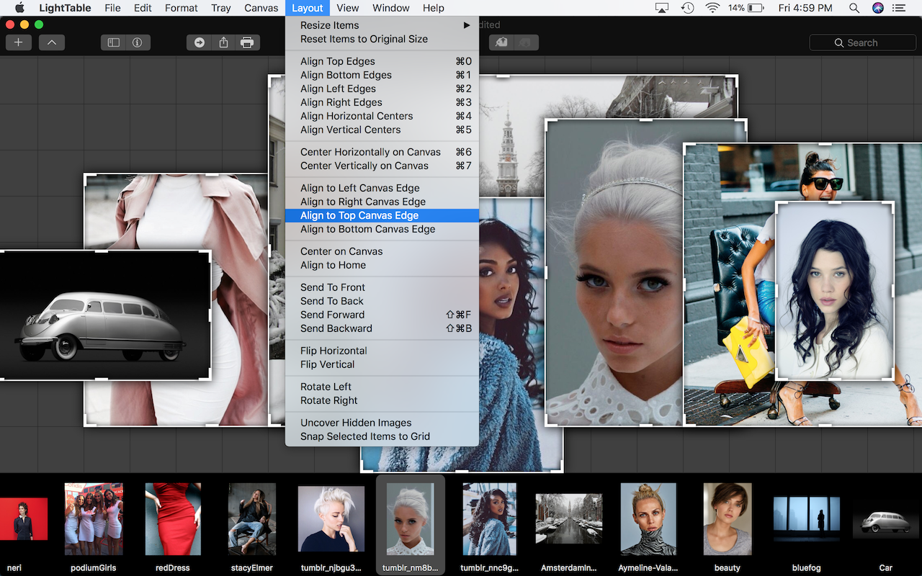
Task: Open the share icon in toolbar
Action: point(223,42)
